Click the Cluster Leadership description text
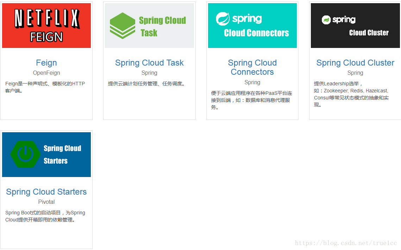The width and height of the screenshot is (401, 250). (x=351, y=94)
